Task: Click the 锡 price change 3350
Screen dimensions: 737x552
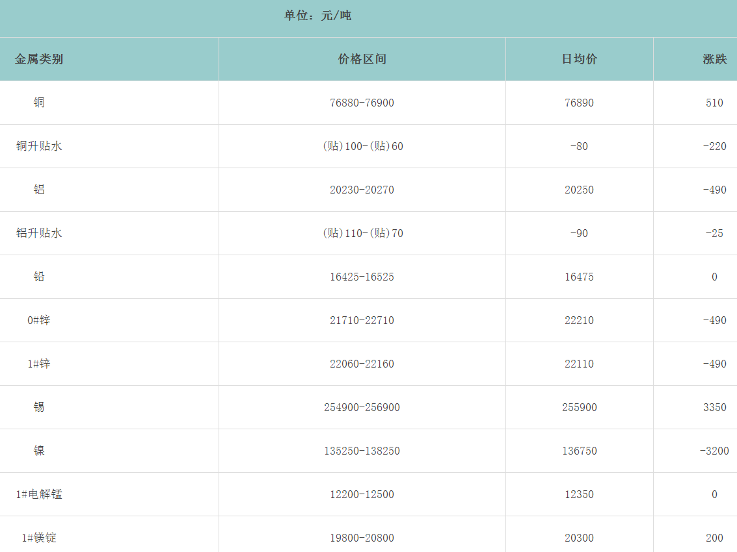Action: (714, 407)
